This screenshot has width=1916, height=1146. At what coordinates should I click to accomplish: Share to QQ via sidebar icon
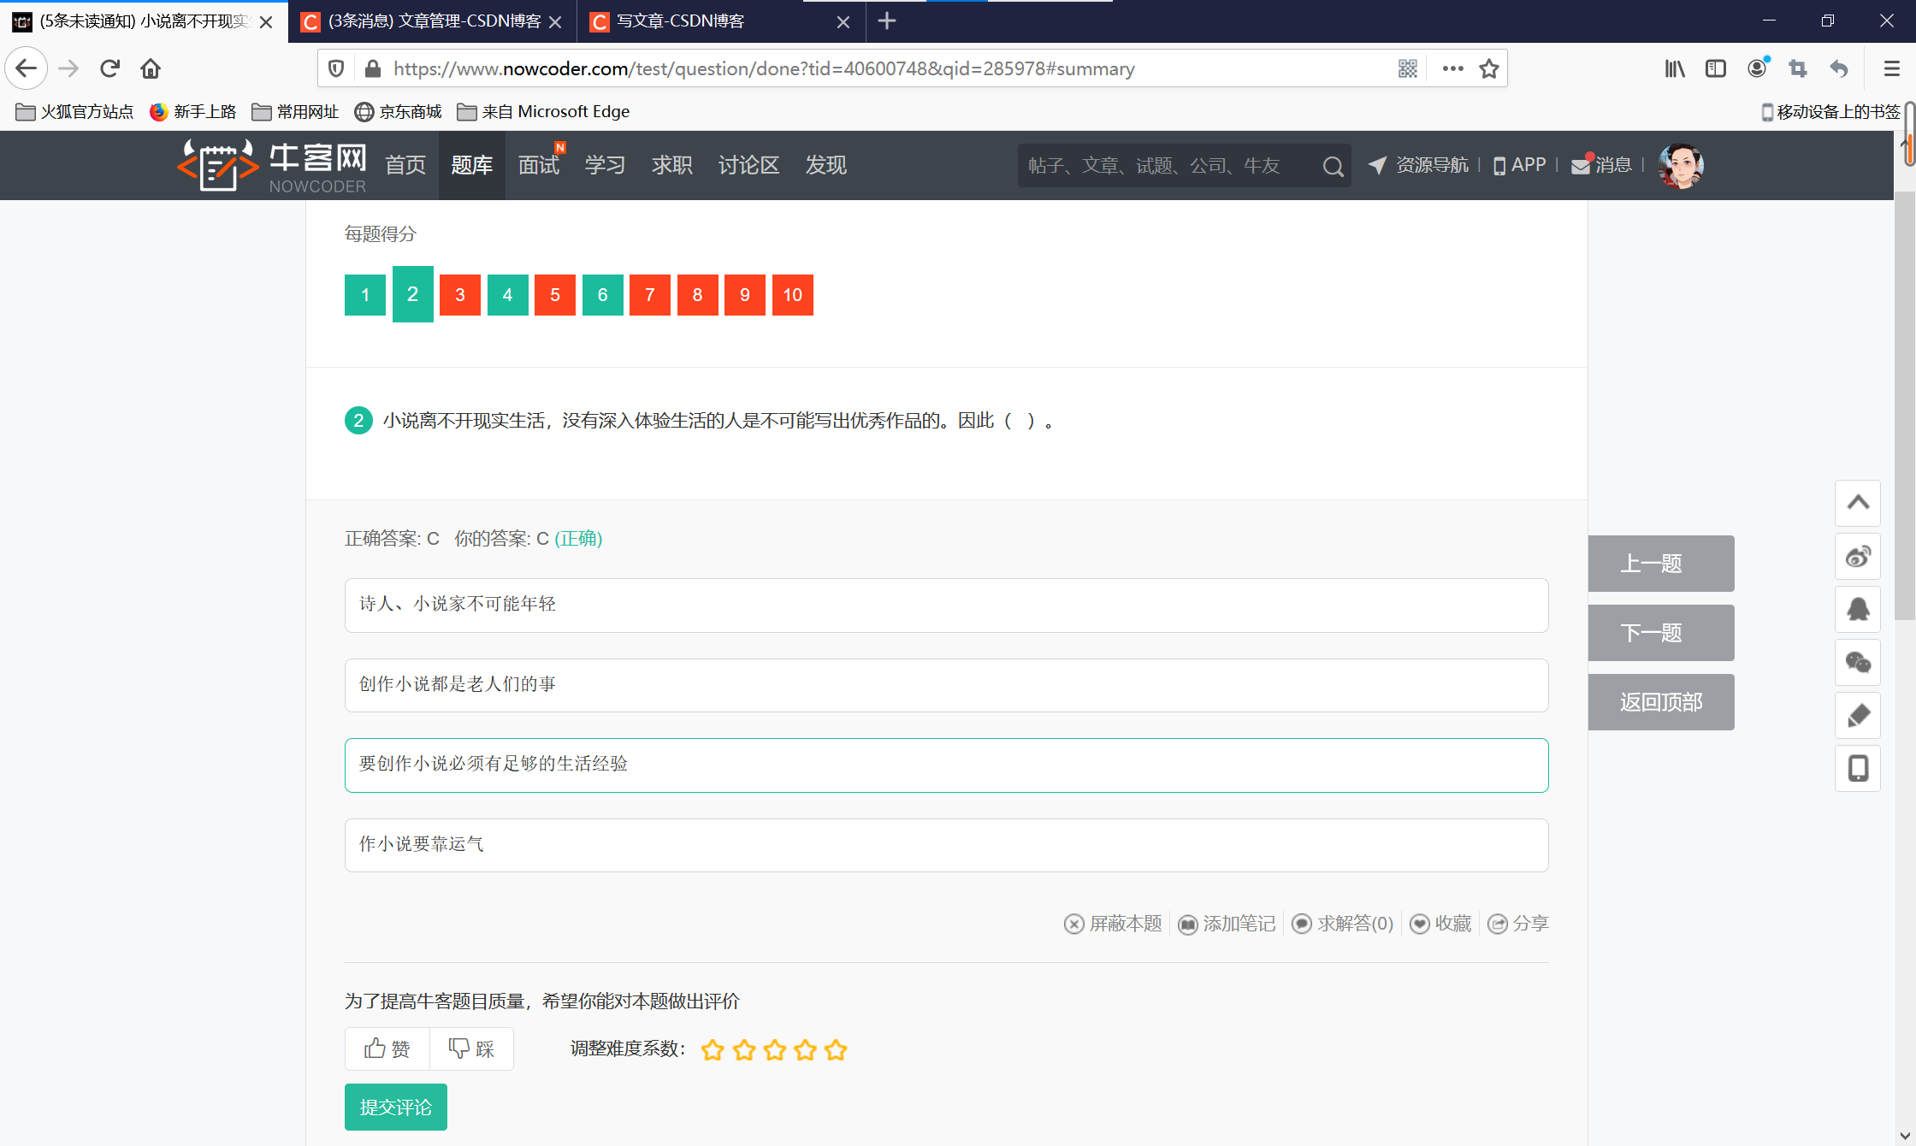coord(1858,610)
